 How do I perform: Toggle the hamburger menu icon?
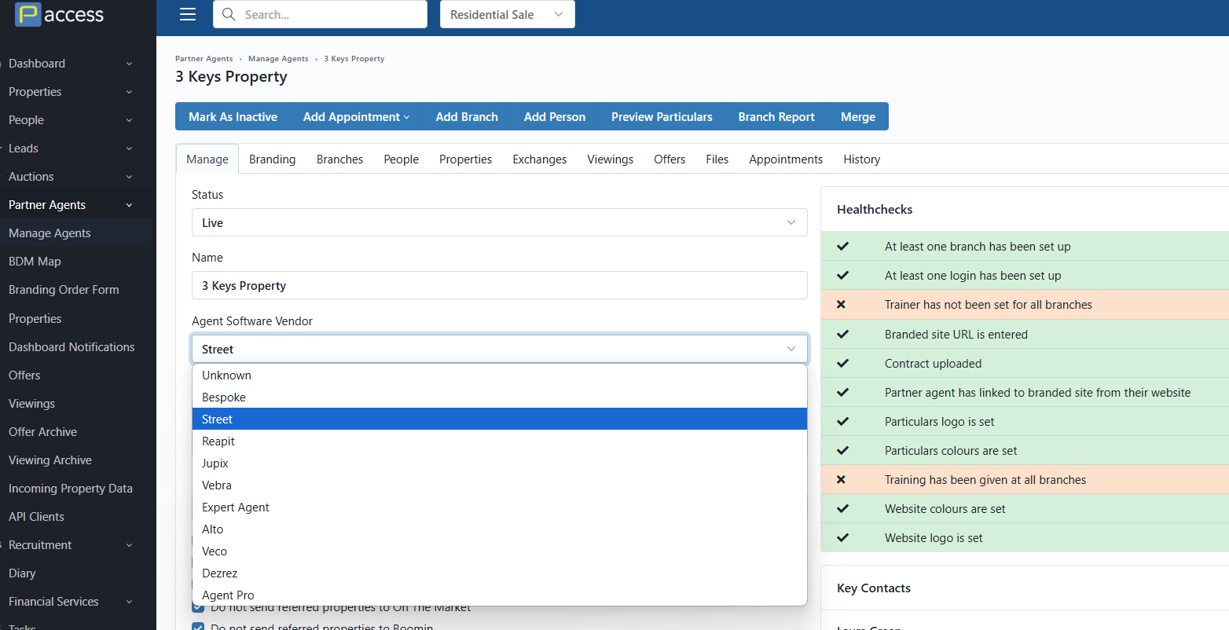pos(188,14)
